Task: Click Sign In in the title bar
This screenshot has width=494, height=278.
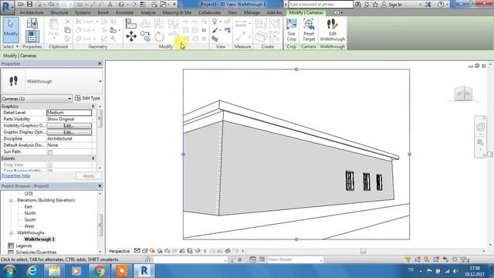Action: pos(394,5)
